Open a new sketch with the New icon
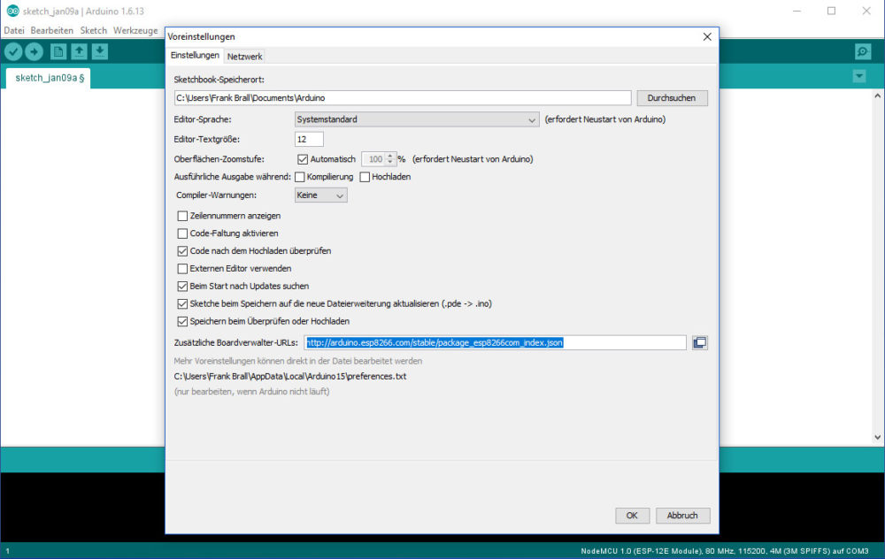Screen dimensions: 885x559 pos(57,51)
